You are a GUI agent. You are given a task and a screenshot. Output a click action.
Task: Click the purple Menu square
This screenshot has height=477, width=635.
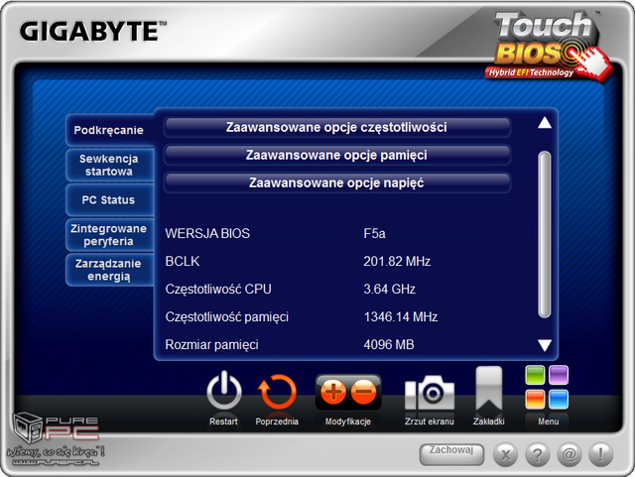(x=559, y=375)
